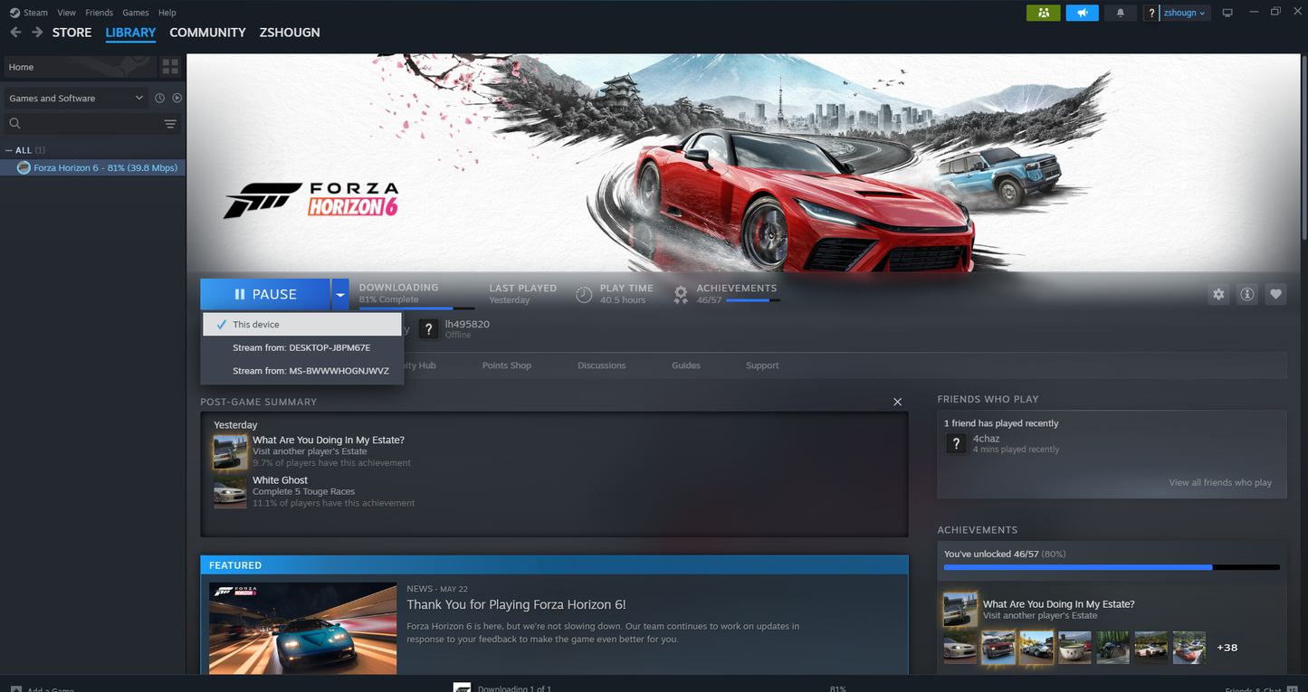Click View all friends who play
The height and width of the screenshot is (692, 1308).
pyautogui.click(x=1220, y=482)
